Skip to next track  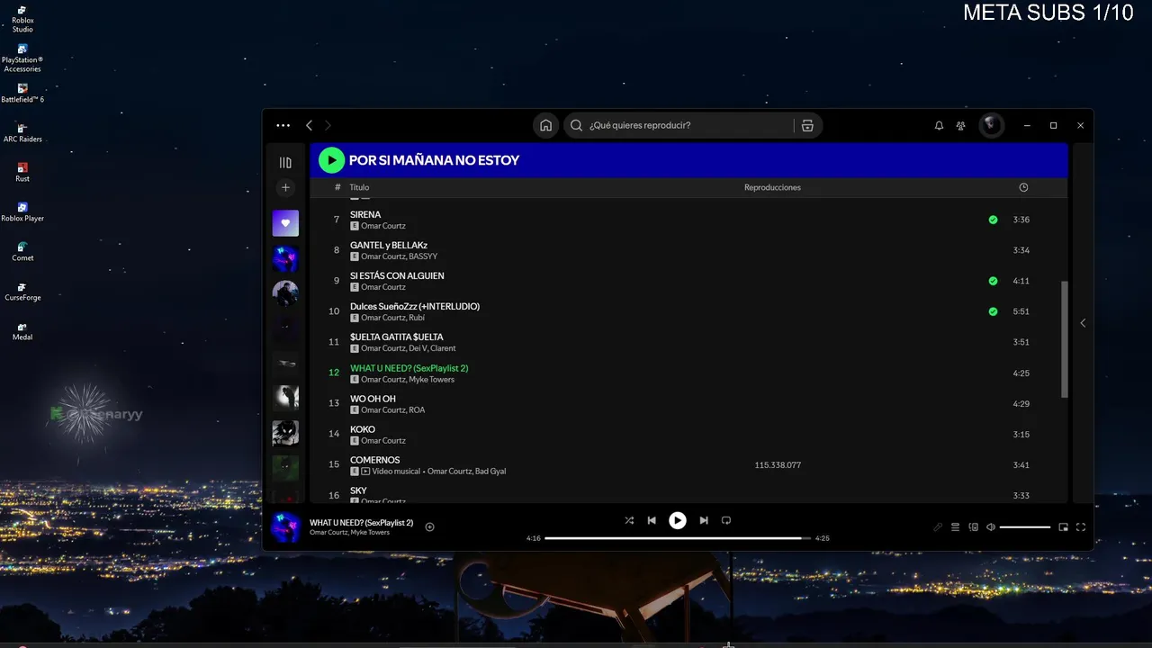[704, 520]
